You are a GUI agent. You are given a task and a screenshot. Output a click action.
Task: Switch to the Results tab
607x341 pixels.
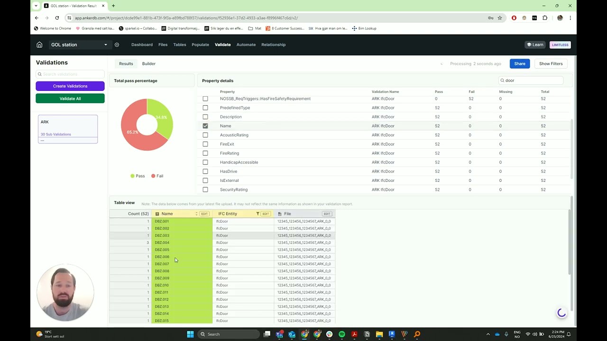click(x=126, y=63)
